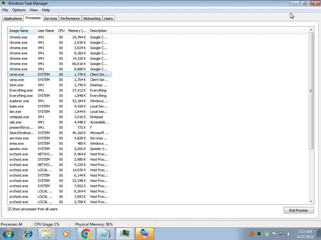Select the presentforyo... process row
This screenshot has height=240, width=321.
tap(60, 127)
